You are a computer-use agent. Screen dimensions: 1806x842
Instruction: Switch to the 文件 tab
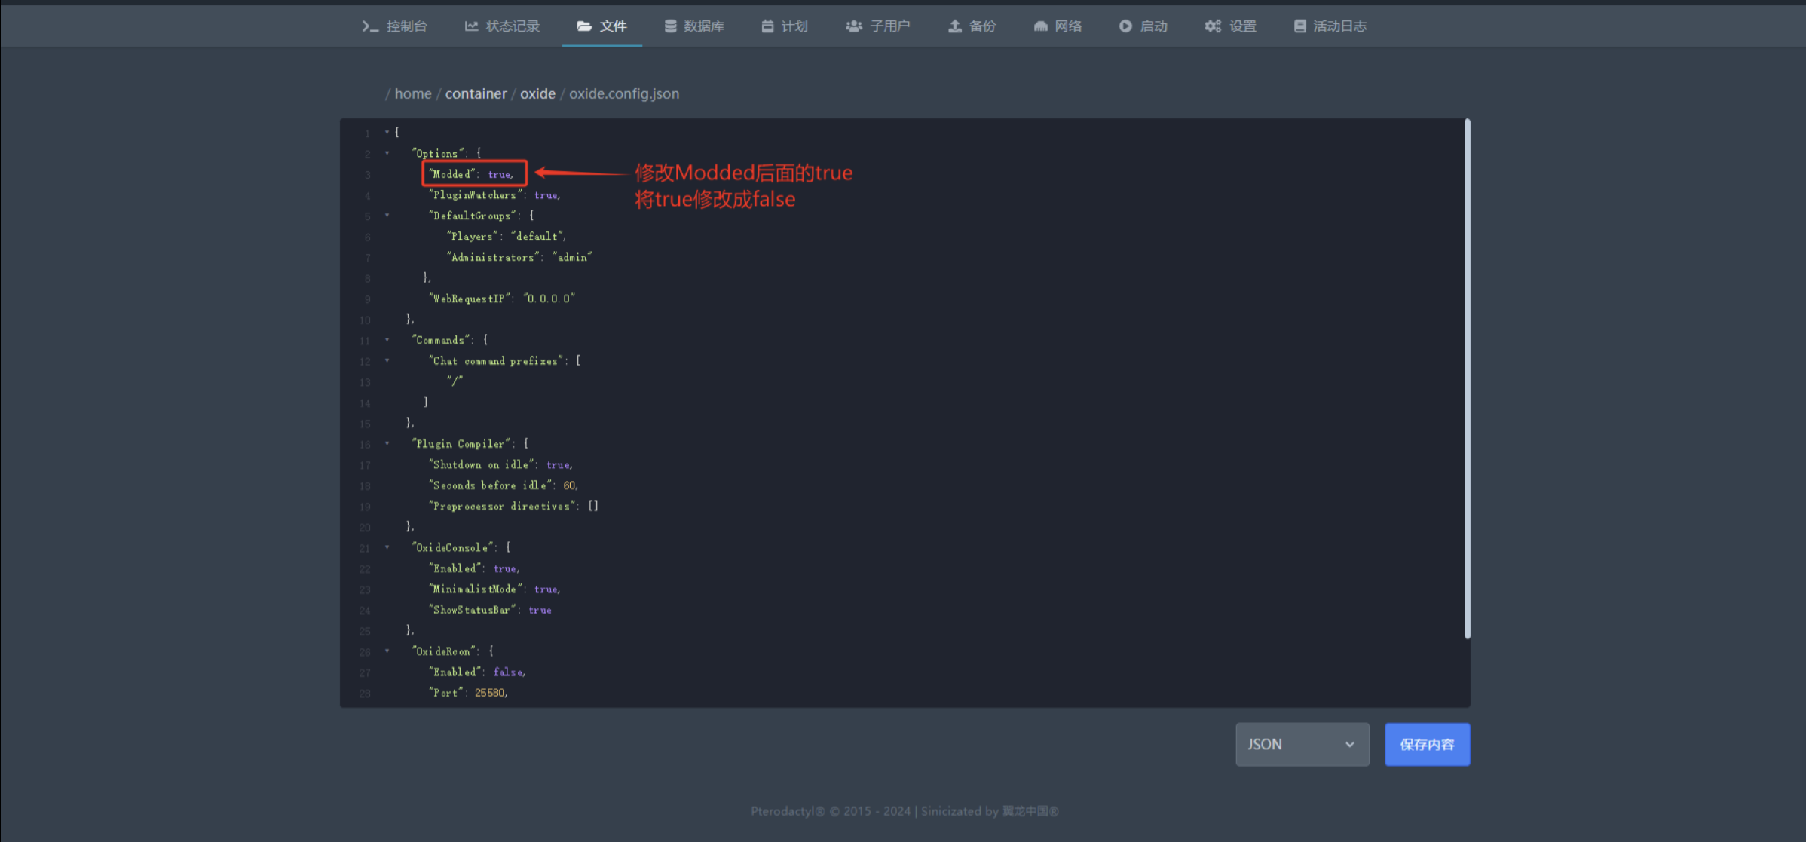tap(601, 26)
